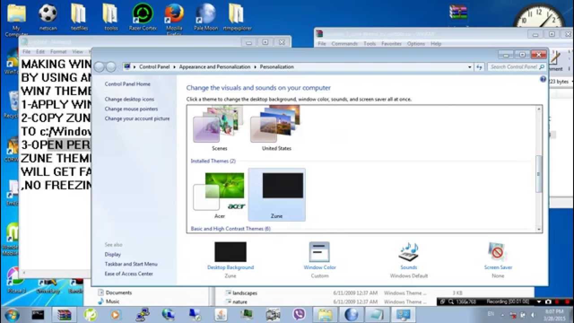Click the camera icon on the recorder bar
Image resolution: width=574 pixels, height=323 pixels.
point(548,302)
